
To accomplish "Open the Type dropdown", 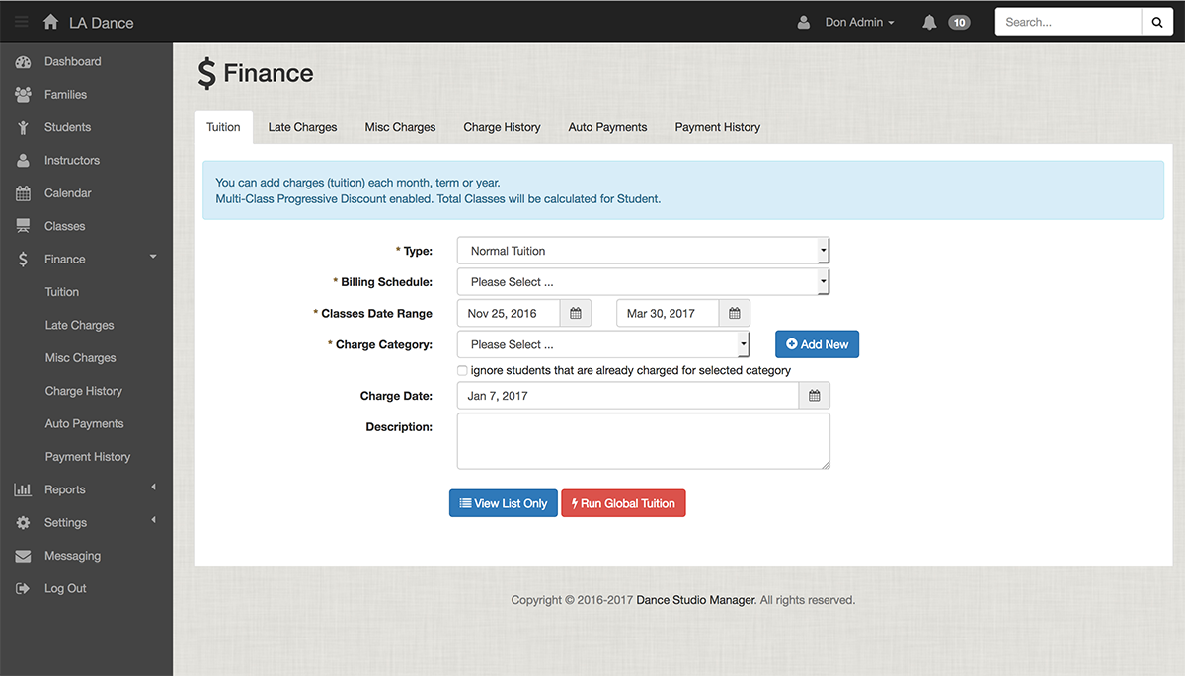I will click(643, 250).
